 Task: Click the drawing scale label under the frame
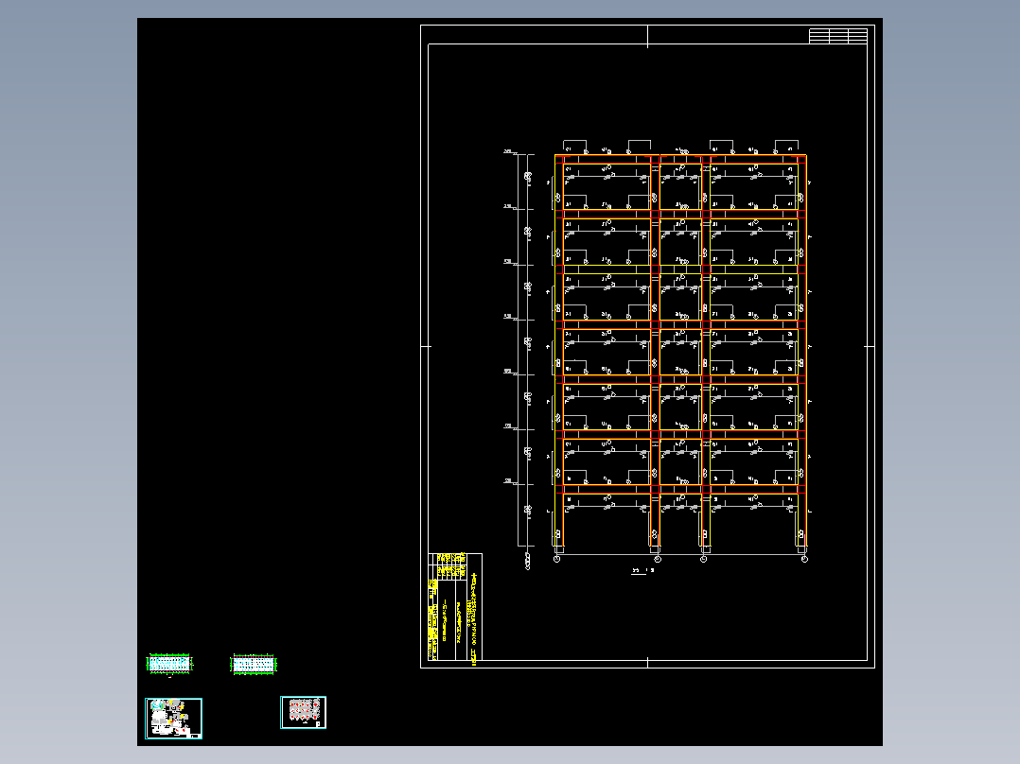[x=642, y=571]
